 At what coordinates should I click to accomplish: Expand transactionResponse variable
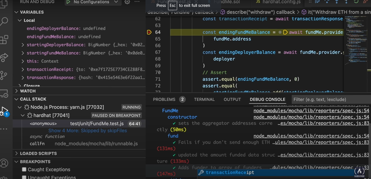pos(23,77)
